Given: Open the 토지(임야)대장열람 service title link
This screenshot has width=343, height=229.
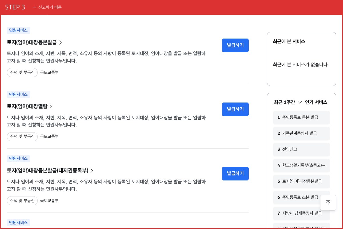Looking at the screenshot, I should coord(30,107).
